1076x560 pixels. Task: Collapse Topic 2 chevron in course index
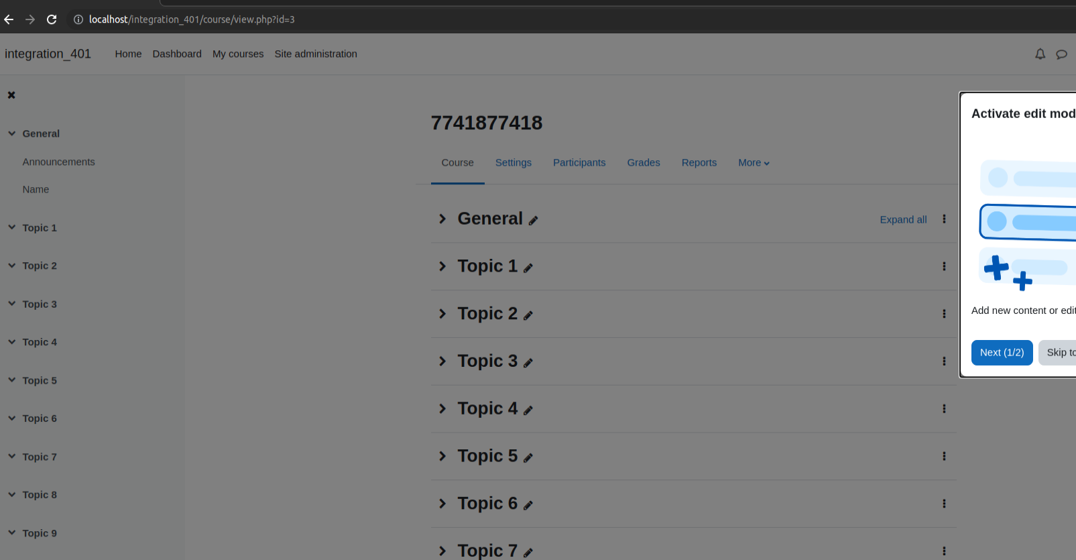tap(12, 266)
